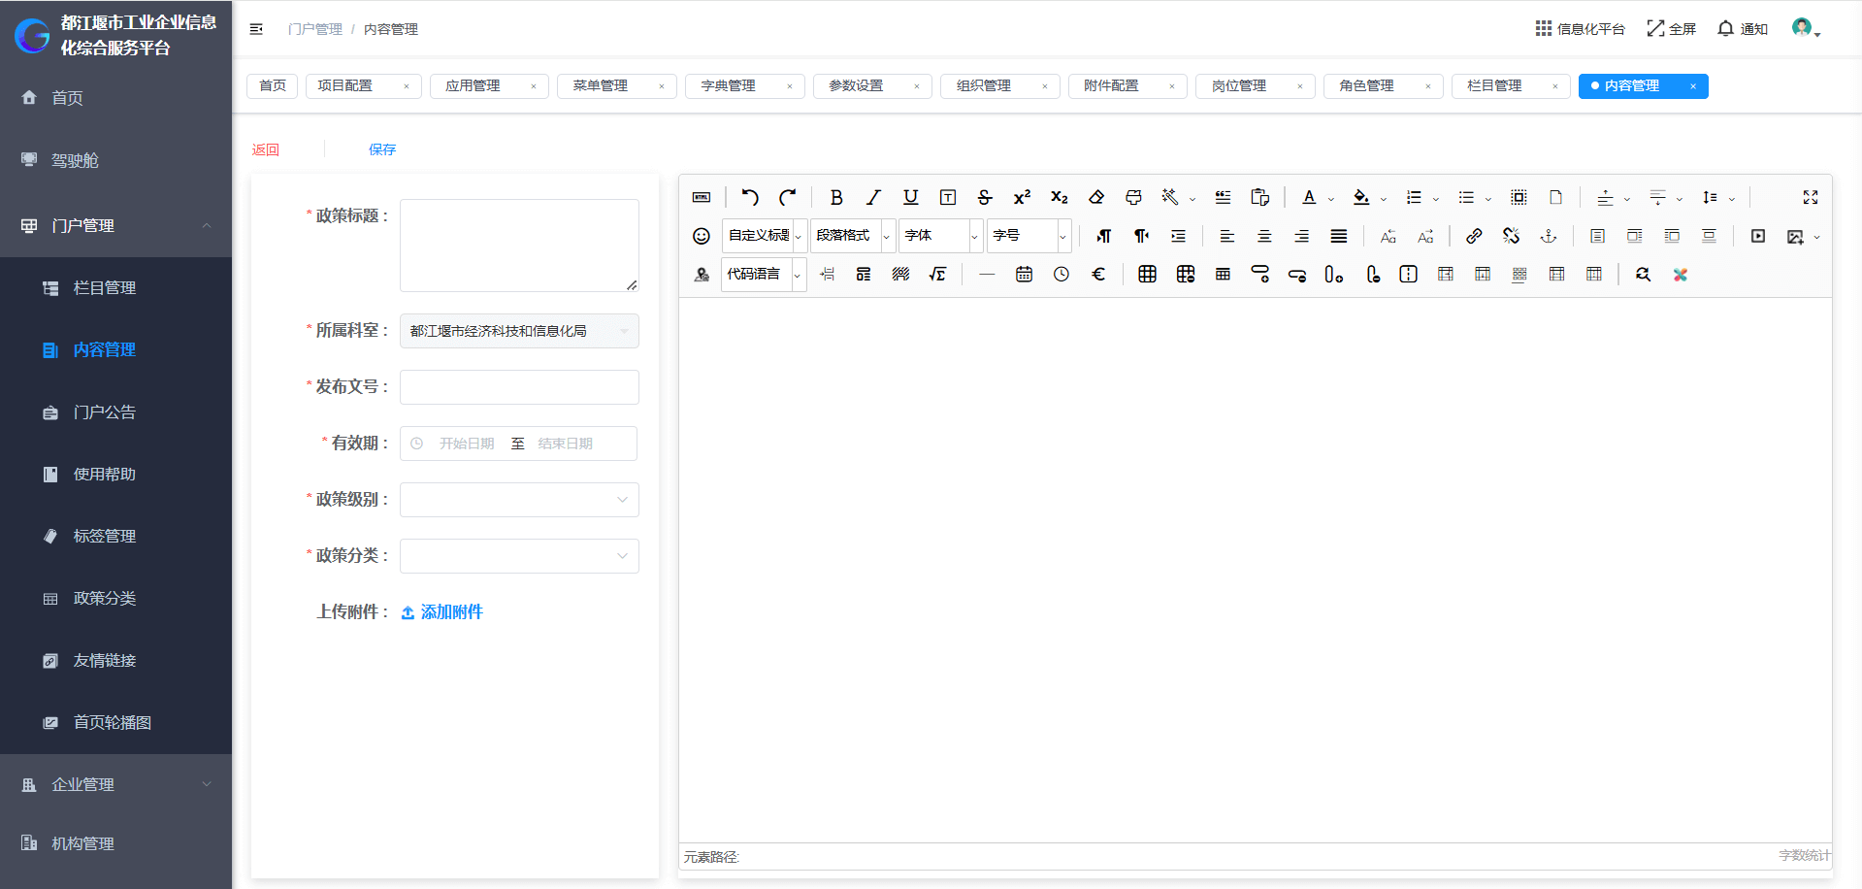Toggle italic text formatting
Screen dimensions: 1862x889
pyautogui.click(x=873, y=198)
